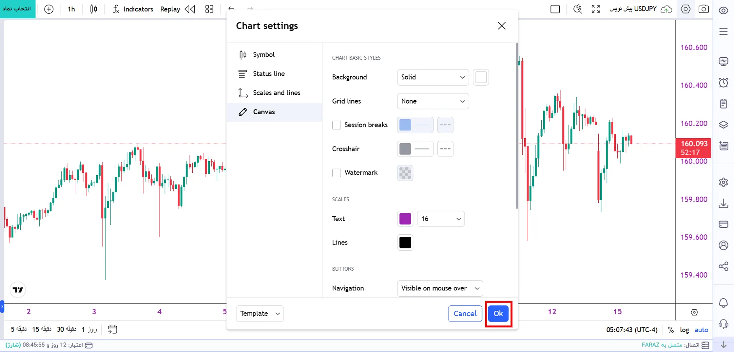Click the undo arrow icon
This screenshot has width=734, height=352.
point(232,9)
